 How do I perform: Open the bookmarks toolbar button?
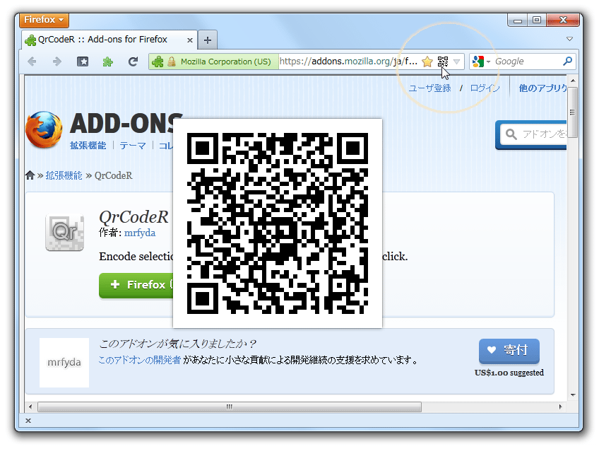pyautogui.click(x=83, y=62)
